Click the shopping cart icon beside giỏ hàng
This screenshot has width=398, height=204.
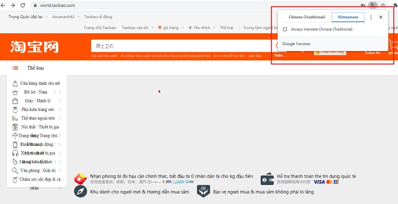pos(160,28)
